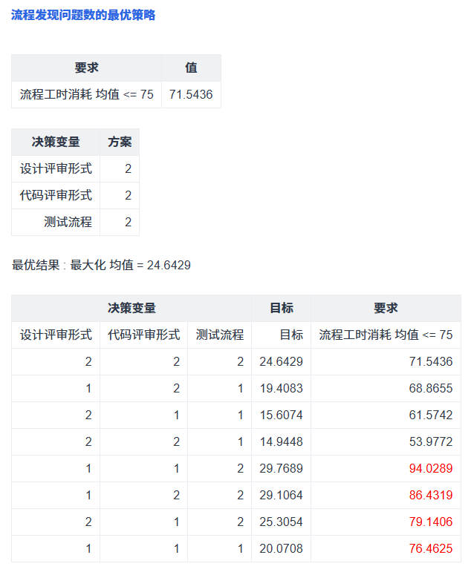Click the 目标 group header in the results table

tap(281, 308)
